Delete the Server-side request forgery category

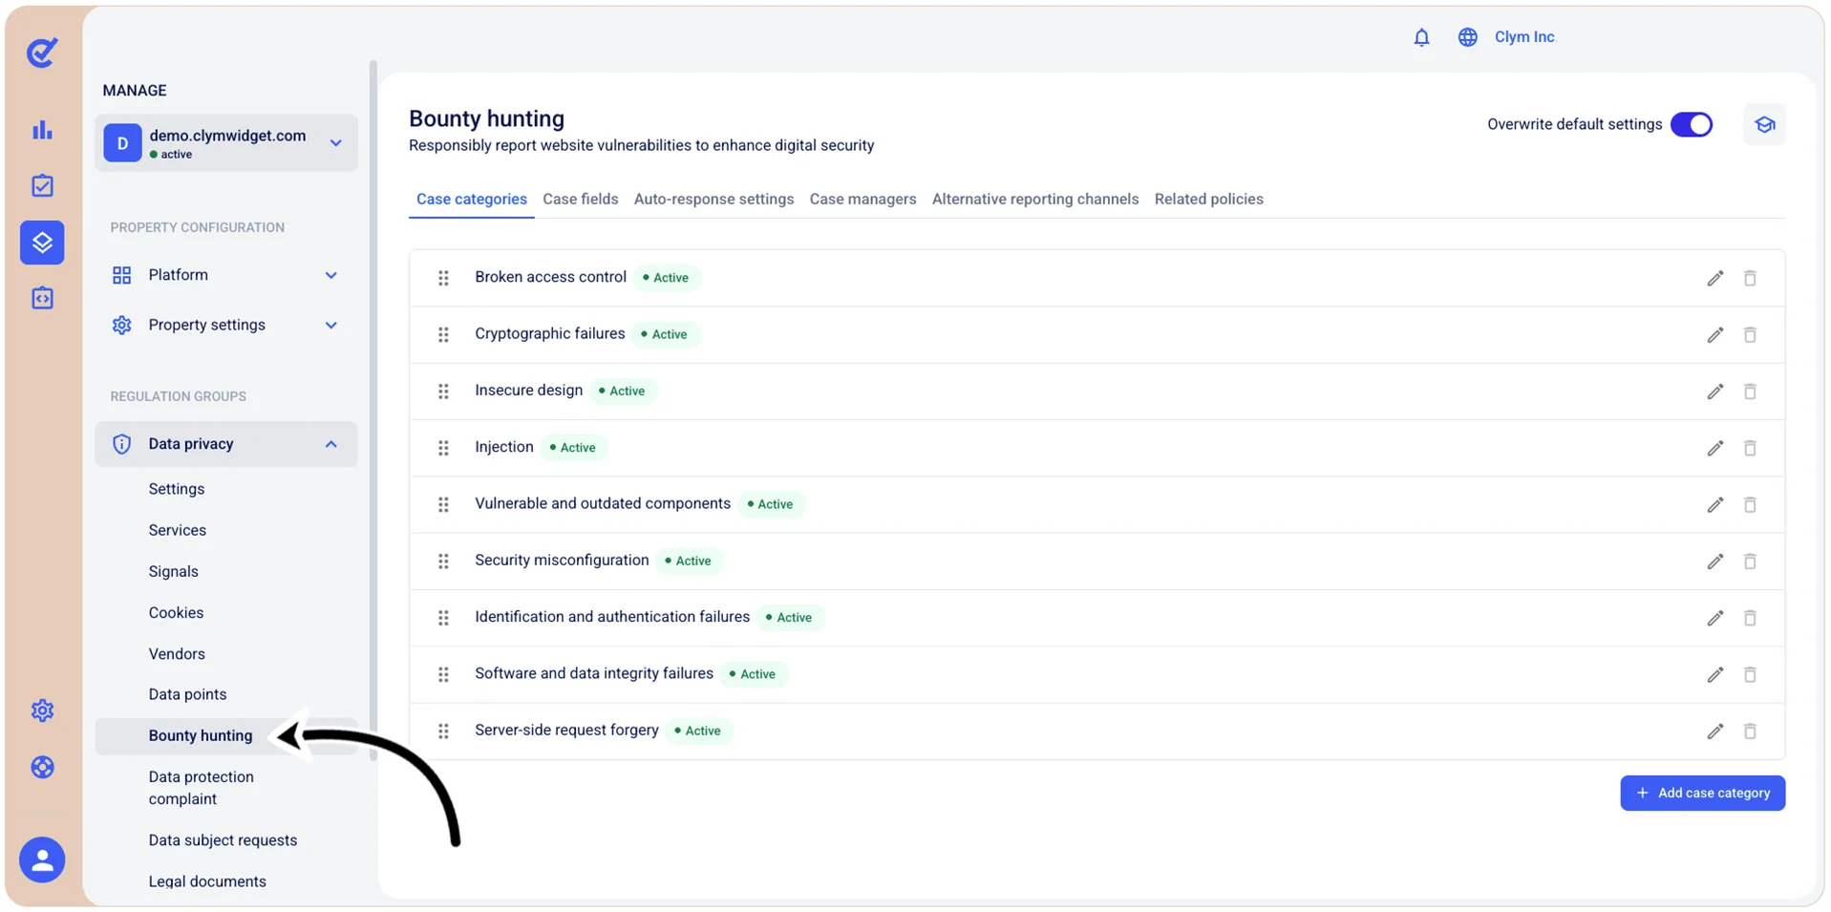tap(1750, 732)
